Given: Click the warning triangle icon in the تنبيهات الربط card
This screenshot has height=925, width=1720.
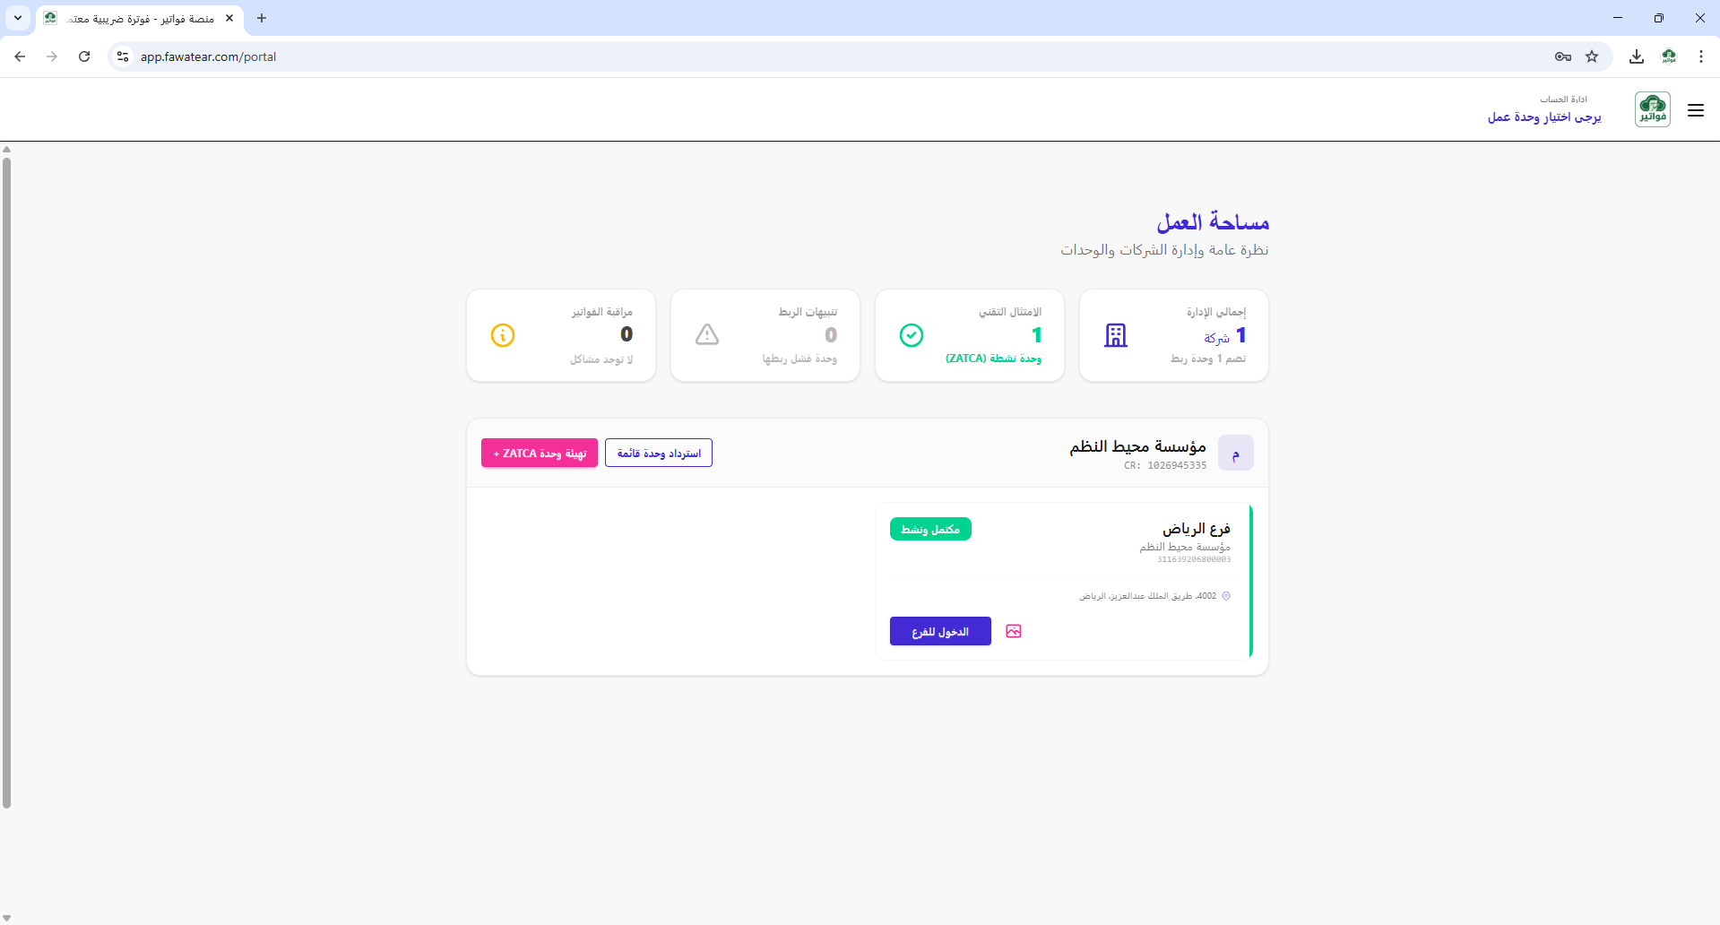Looking at the screenshot, I should 707,335.
